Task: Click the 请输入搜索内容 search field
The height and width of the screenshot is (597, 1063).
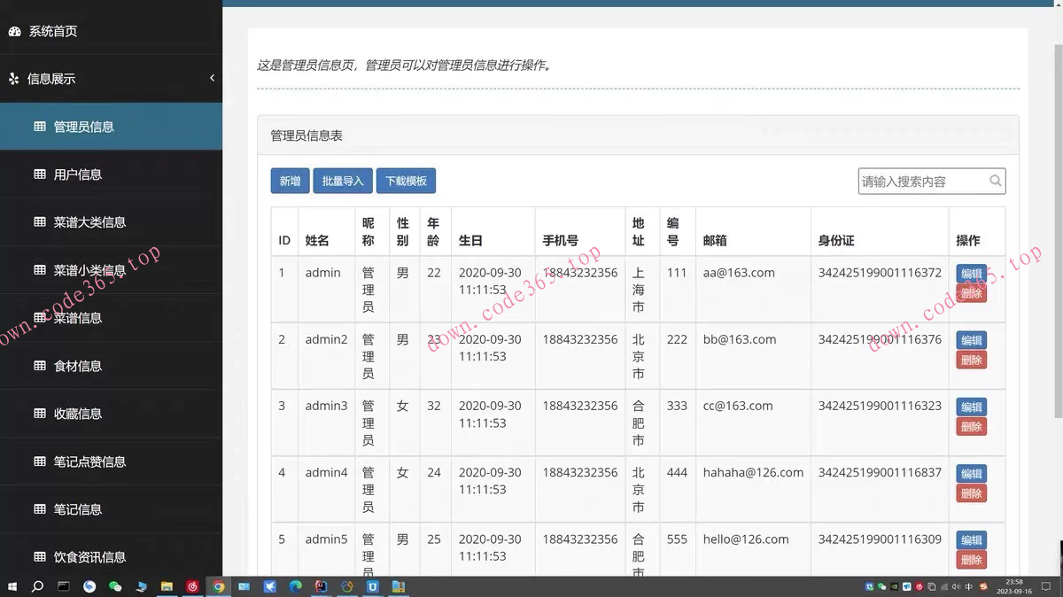Action: click(x=921, y=181)
